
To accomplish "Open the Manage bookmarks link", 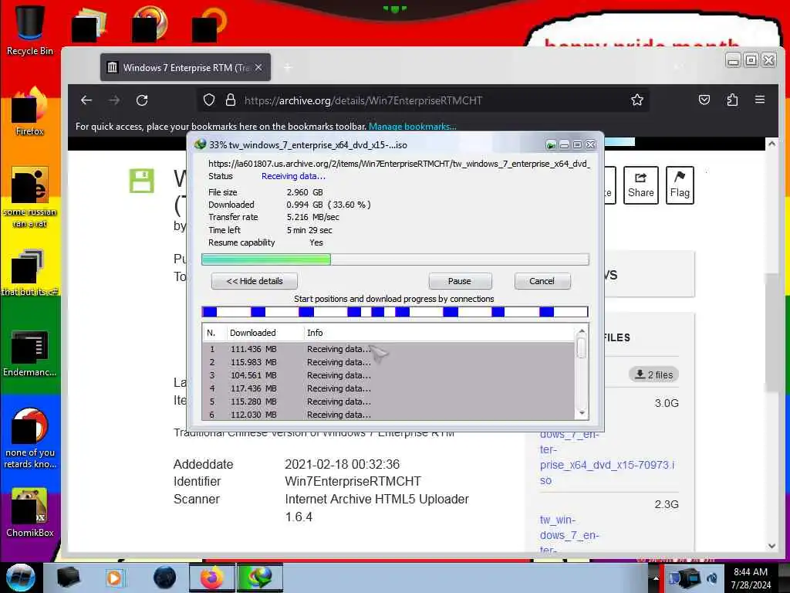I will point(413,126).
